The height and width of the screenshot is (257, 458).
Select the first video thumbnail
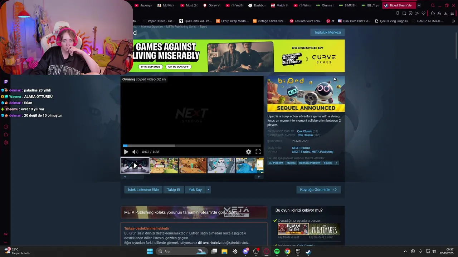[135, 166]
